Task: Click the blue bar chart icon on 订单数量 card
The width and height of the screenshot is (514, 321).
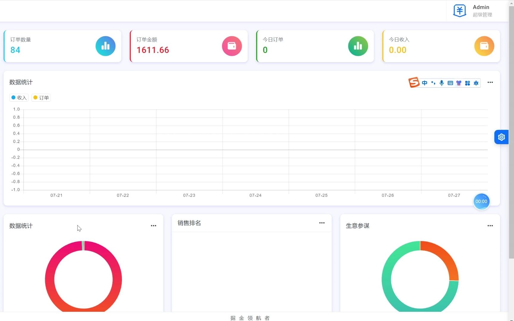Action: pyautogui.click(x=106, y=46)
